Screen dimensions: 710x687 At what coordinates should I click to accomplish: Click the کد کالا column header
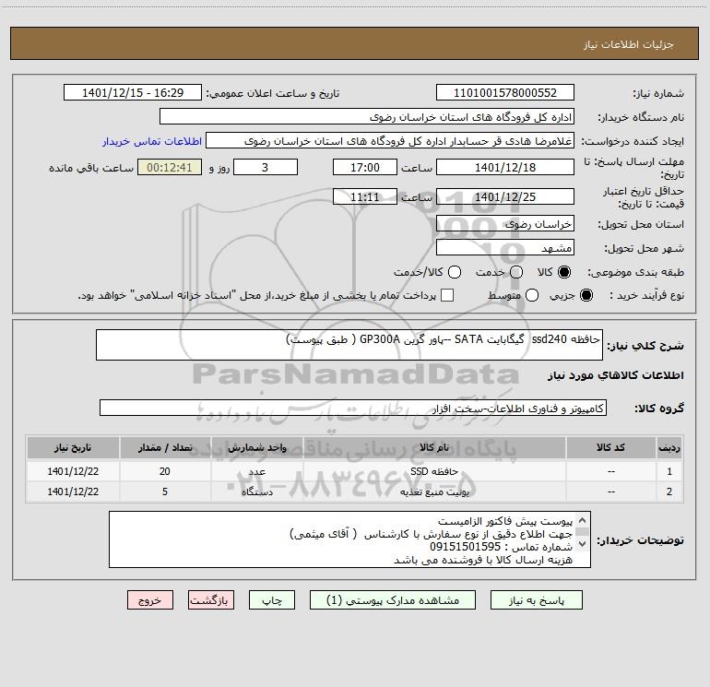tap(610, 447)
